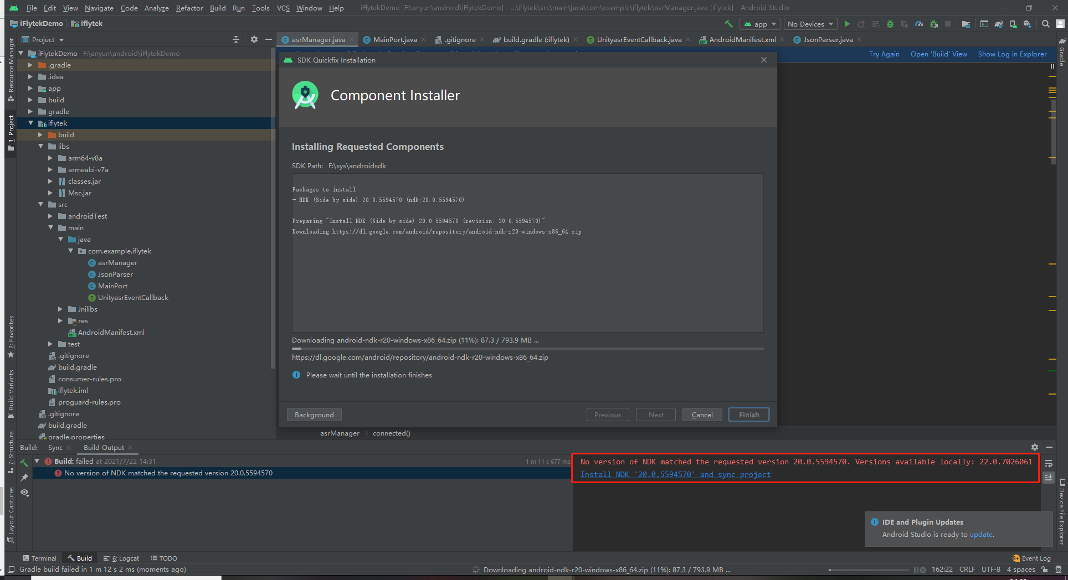Collapse all in Project panel
Viewport: 1068px width, 580px height.
(x=236, y=39)
